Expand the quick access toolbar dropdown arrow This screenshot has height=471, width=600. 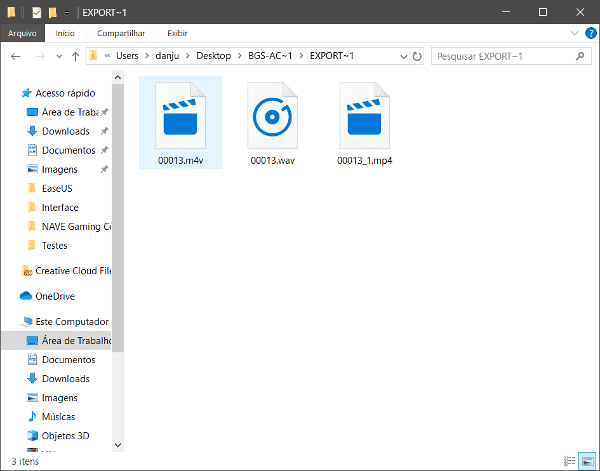click(66, 12)
